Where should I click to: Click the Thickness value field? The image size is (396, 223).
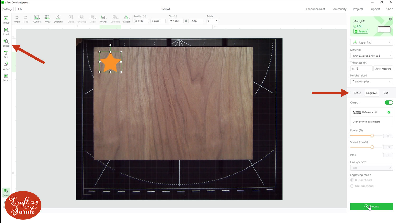tap(361, 69)
